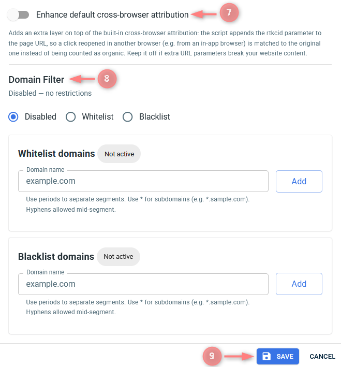Click the SAVE button label
Image resolution: width=341 pixels, height=367 pixels.
pyautogui.click(x=285, y=357)
